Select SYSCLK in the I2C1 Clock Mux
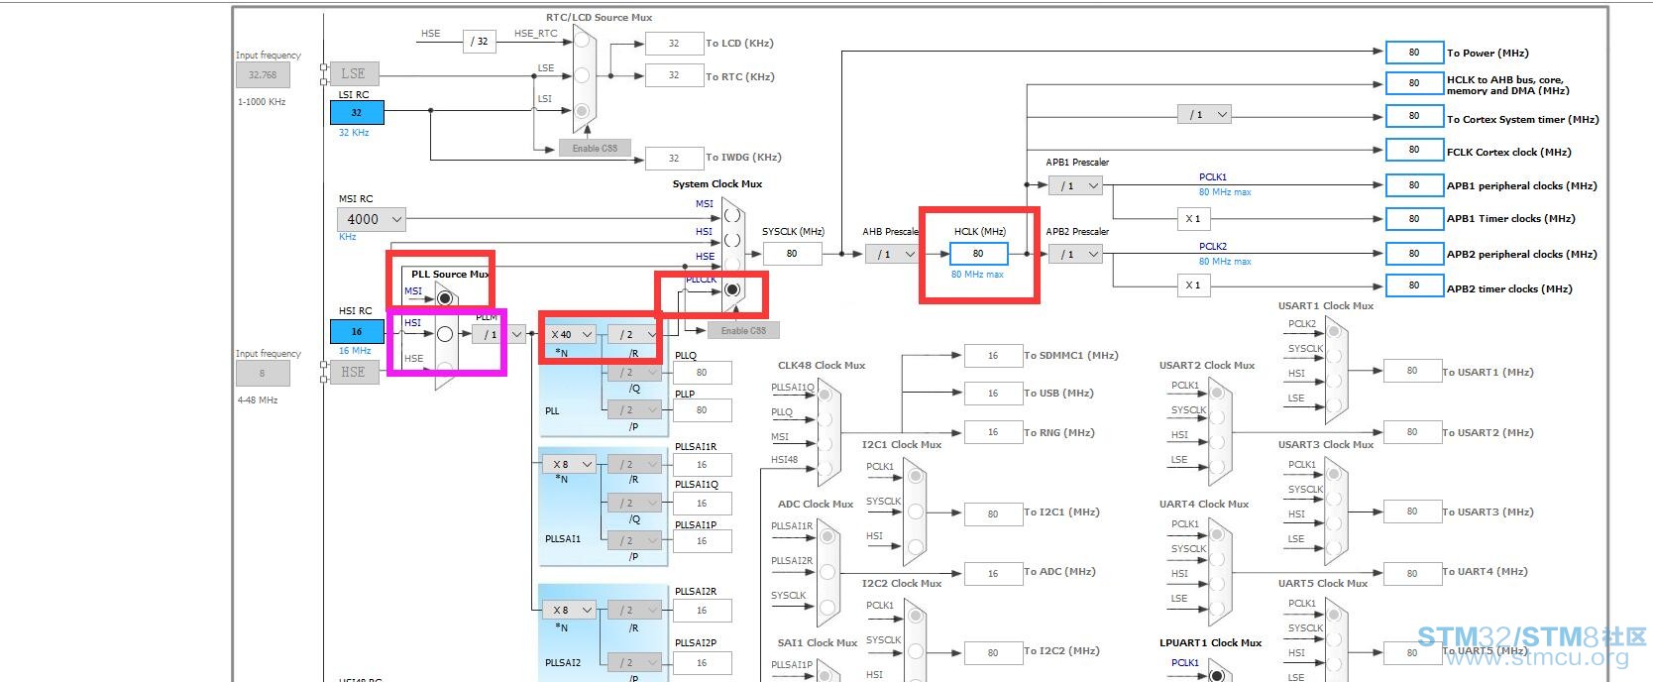Image resolution: width=1653 pixels, height=682 pixels. point(915,511)
